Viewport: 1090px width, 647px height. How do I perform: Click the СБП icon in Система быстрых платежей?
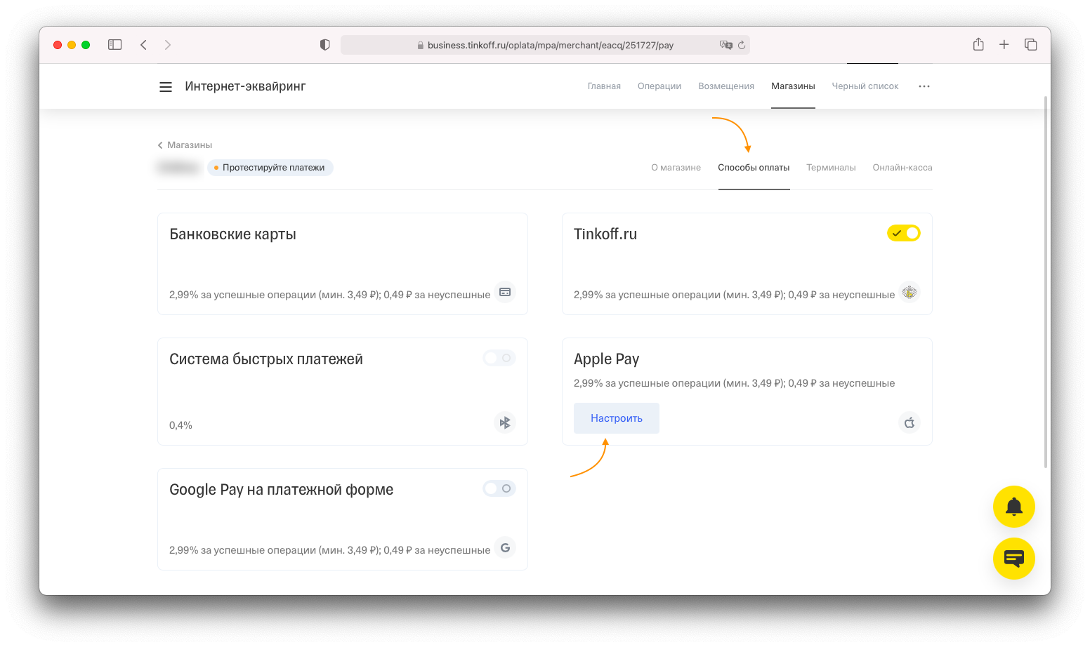(x=505, y=422)
